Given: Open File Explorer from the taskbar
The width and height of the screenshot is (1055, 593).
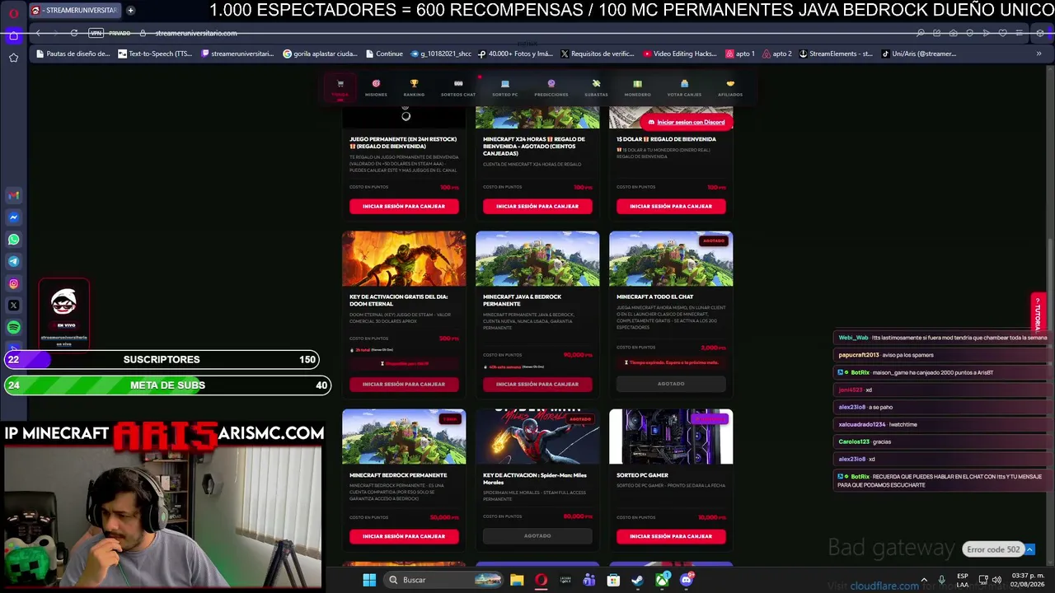Looking at the screenshot, I should pyautogui.click(x=517, y=580).
